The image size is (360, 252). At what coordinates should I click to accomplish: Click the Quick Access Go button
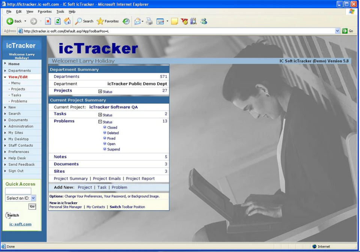[x=32, y=206]
